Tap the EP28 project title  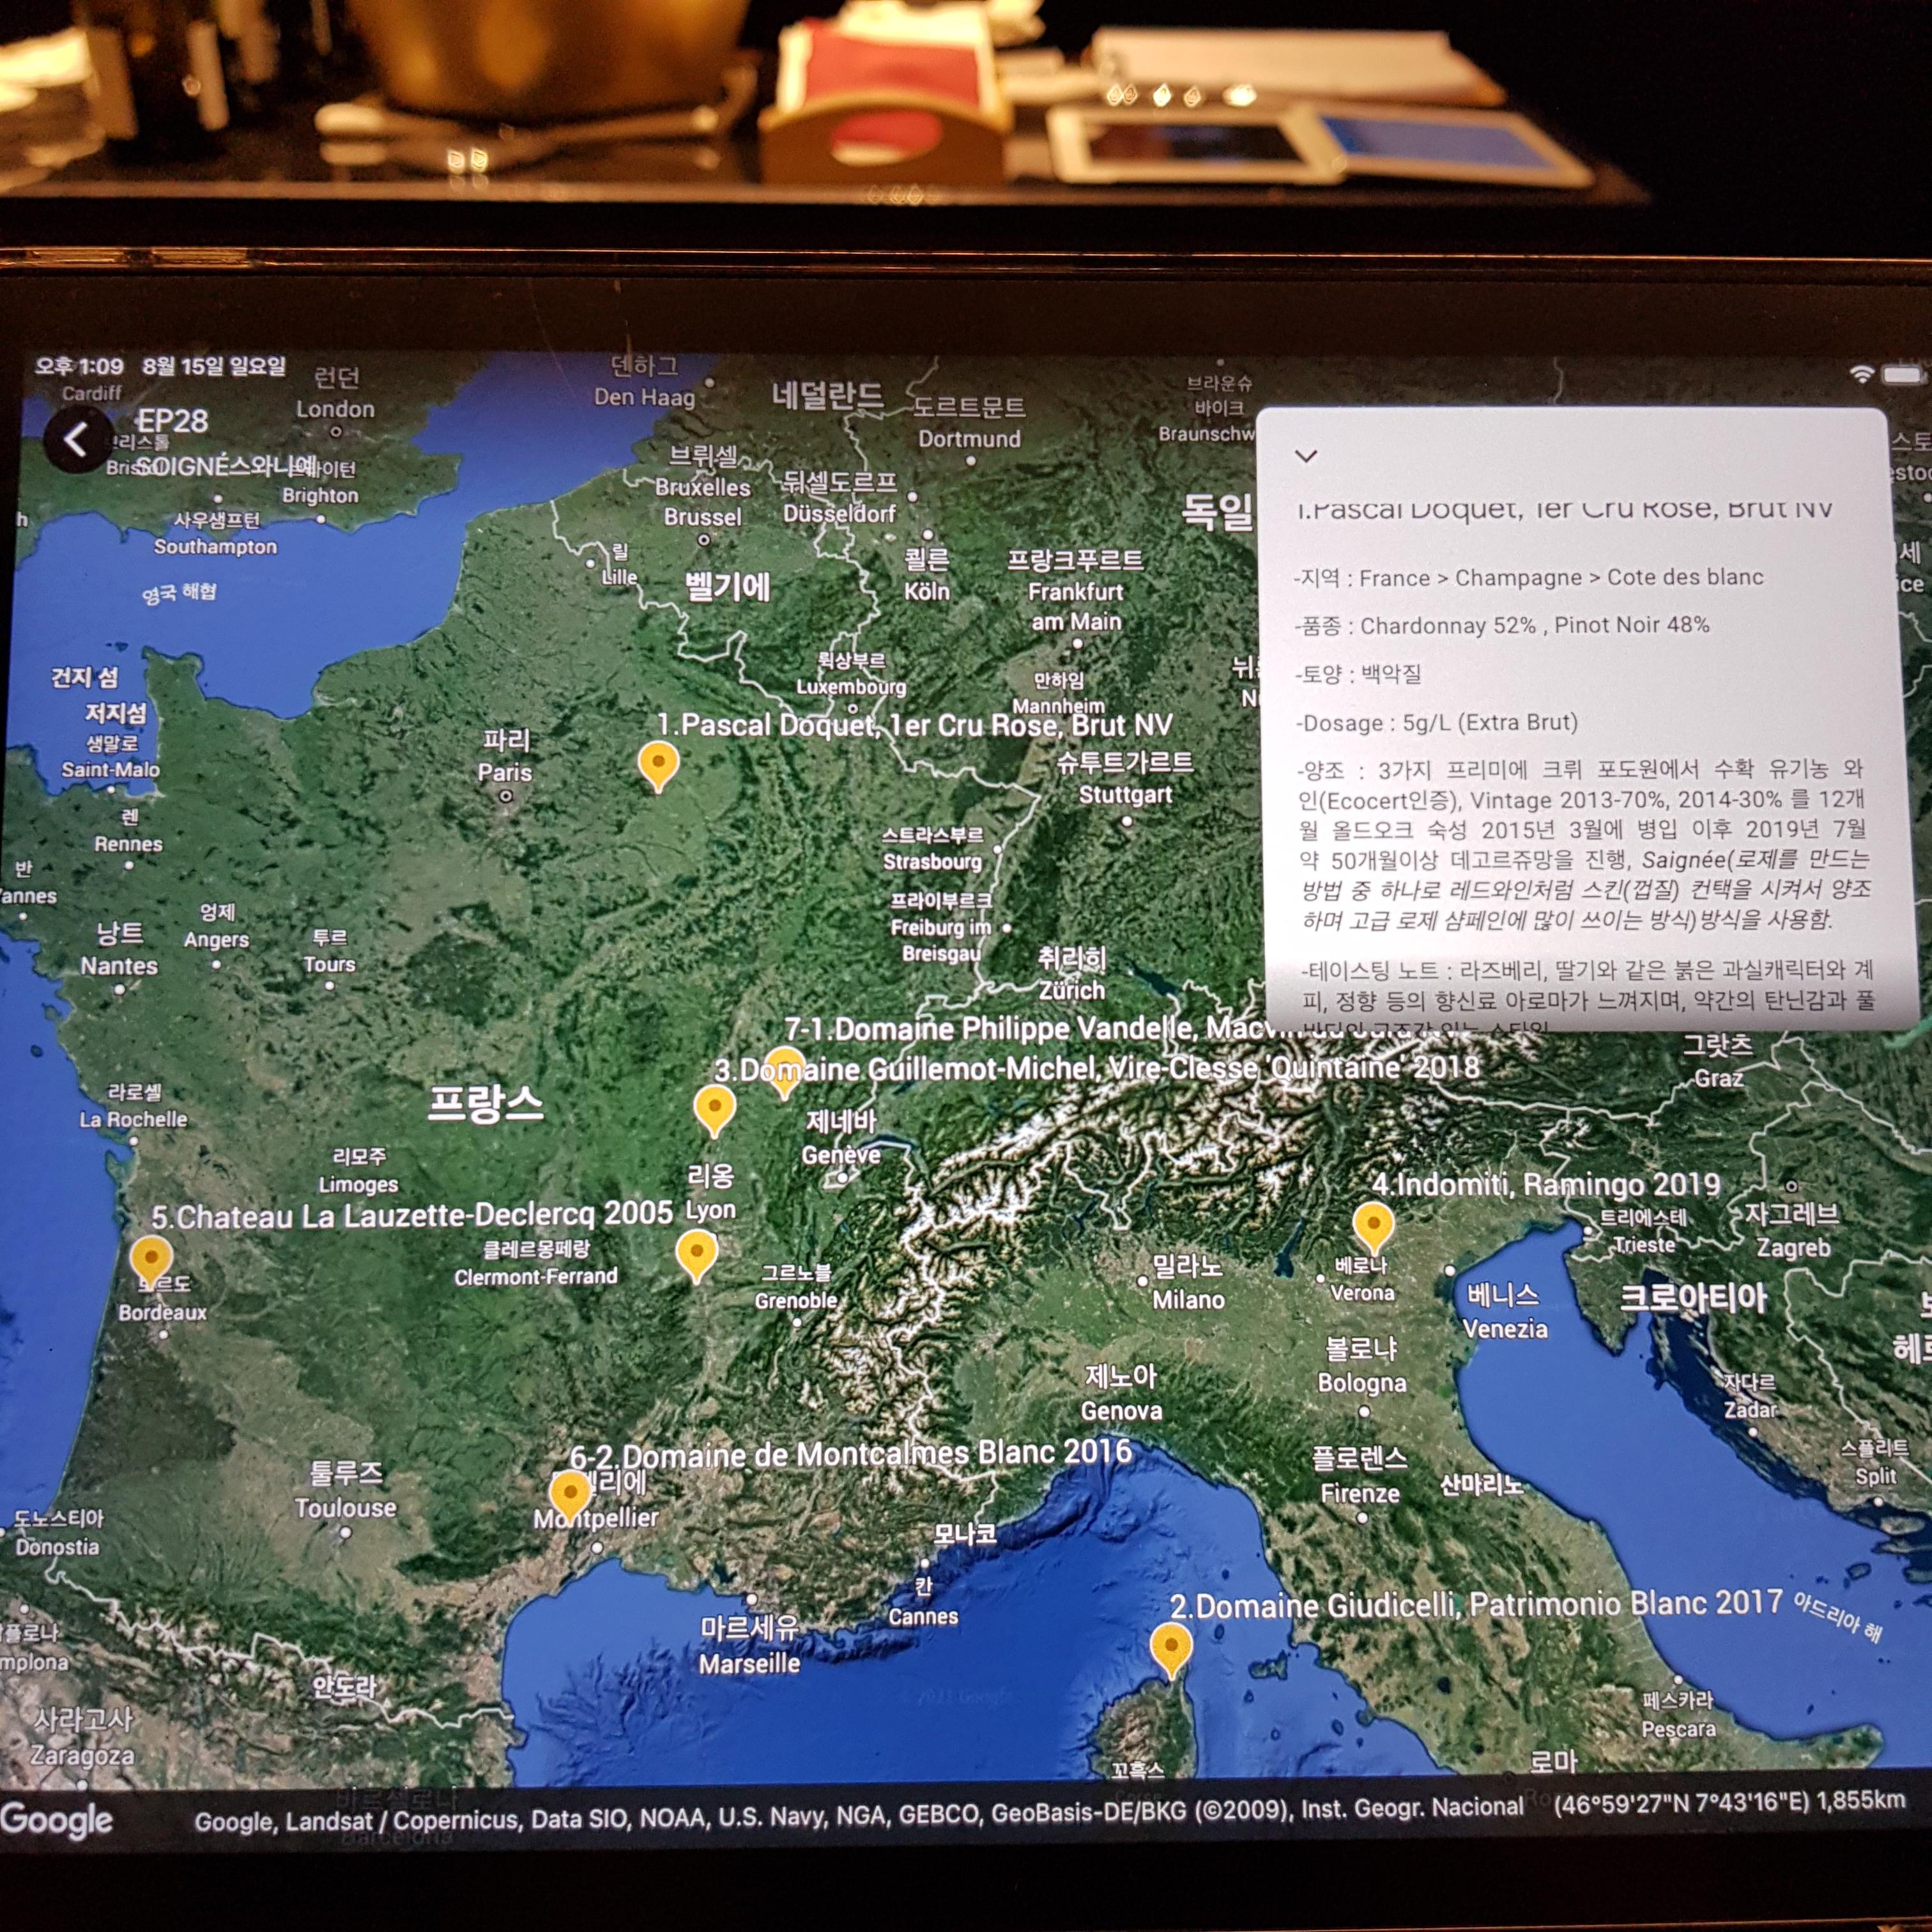click(x=172, y=421)
